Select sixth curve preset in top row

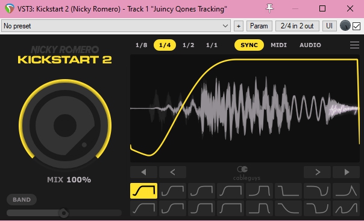288,191
